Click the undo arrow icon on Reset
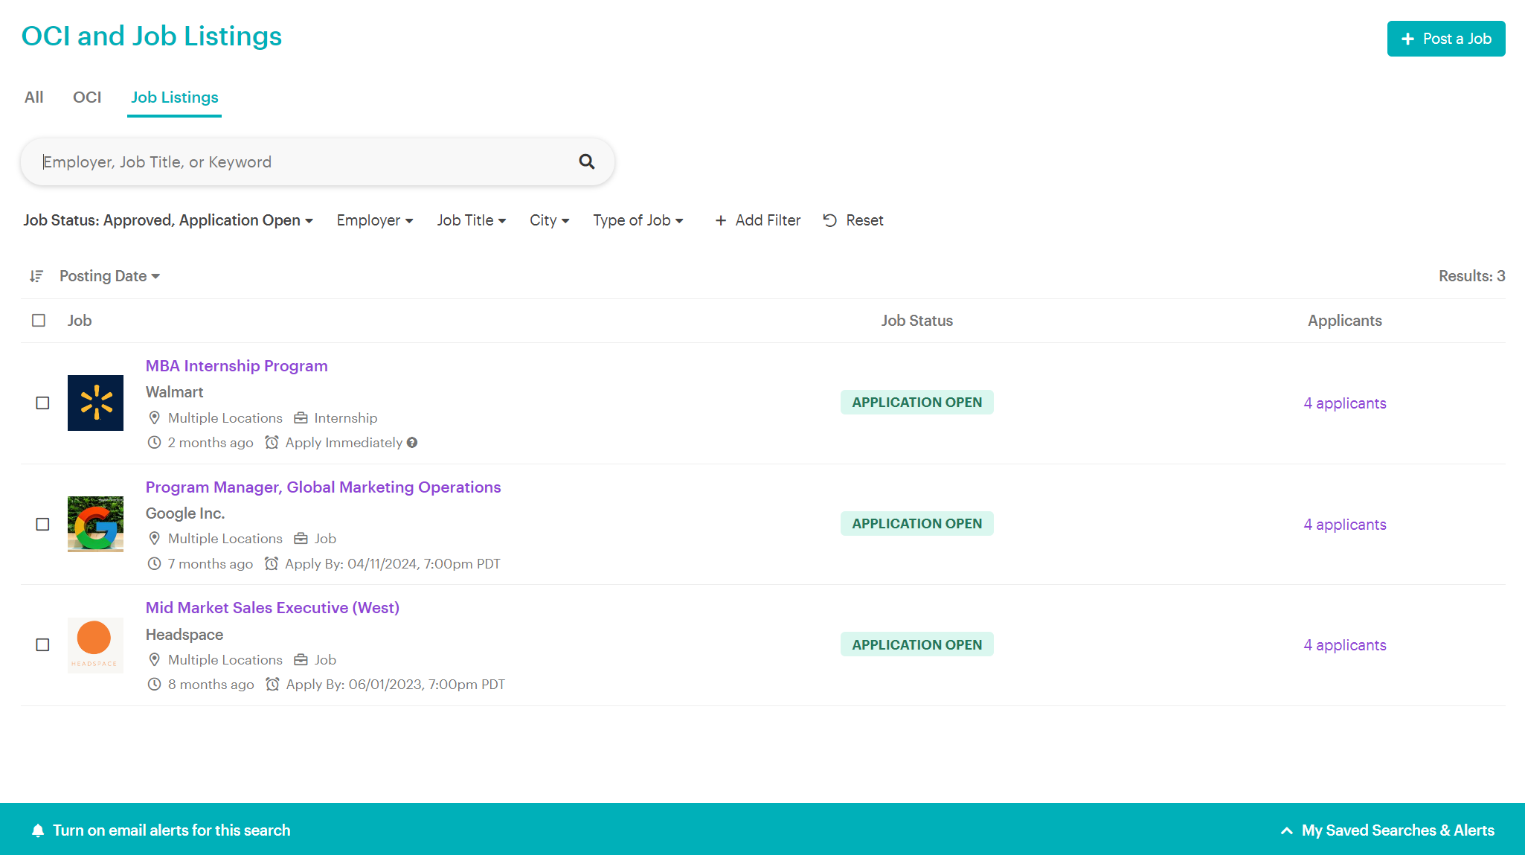The width and height of the screenshot is (1525, 855). coord(830,220)
